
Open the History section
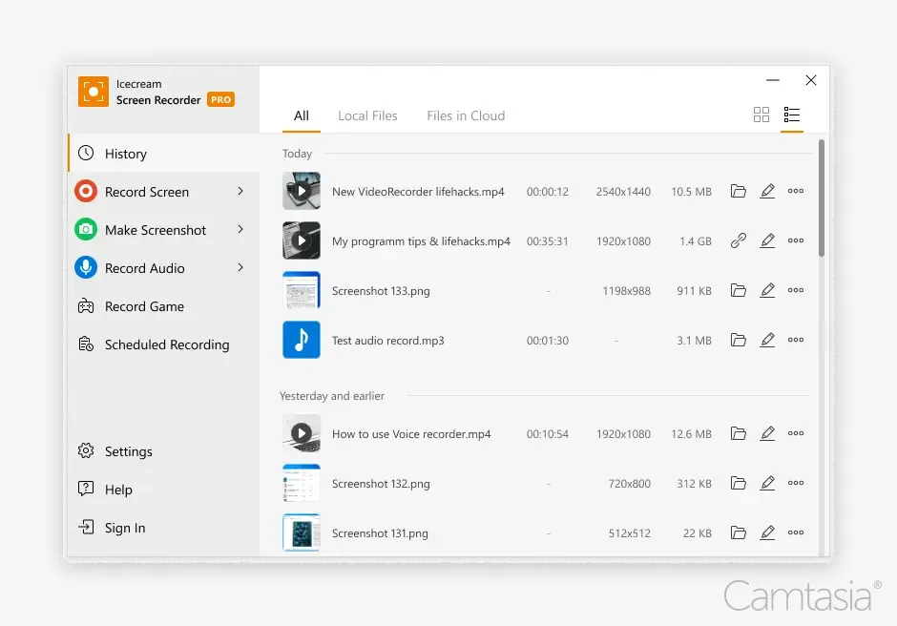163,154
